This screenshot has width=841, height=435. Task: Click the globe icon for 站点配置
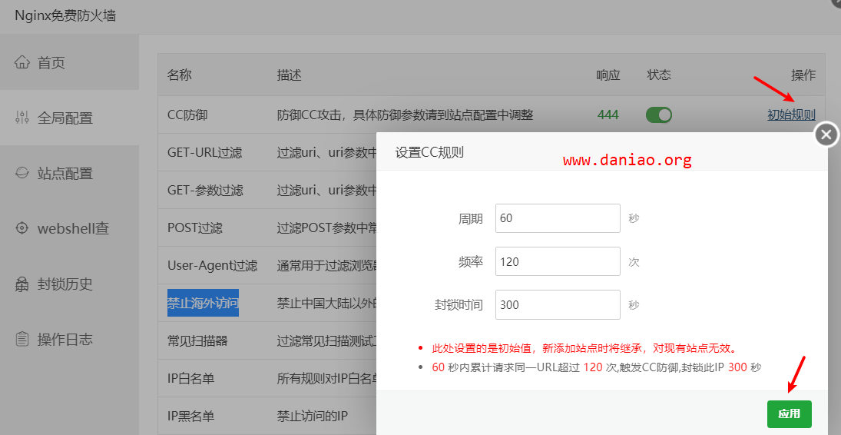coord(22,173)
